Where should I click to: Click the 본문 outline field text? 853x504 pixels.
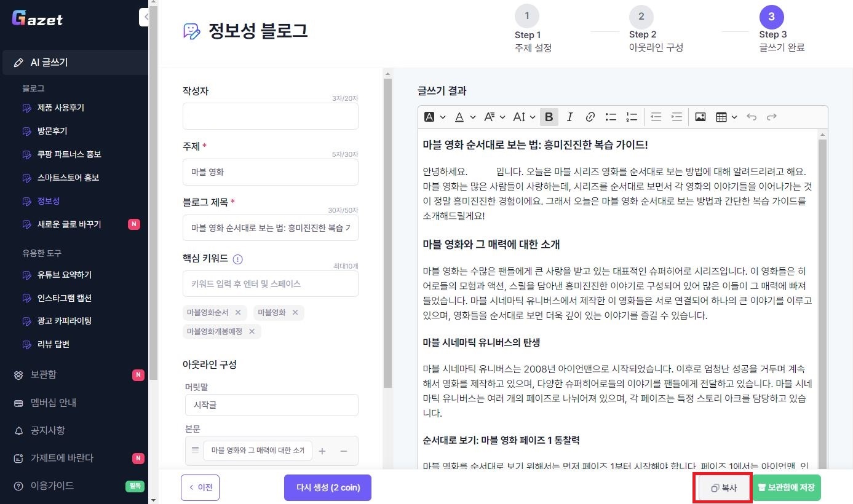click(258, 451)
